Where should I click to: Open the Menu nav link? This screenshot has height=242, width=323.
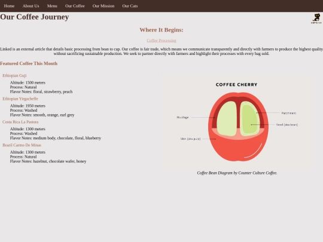(52, 6)
